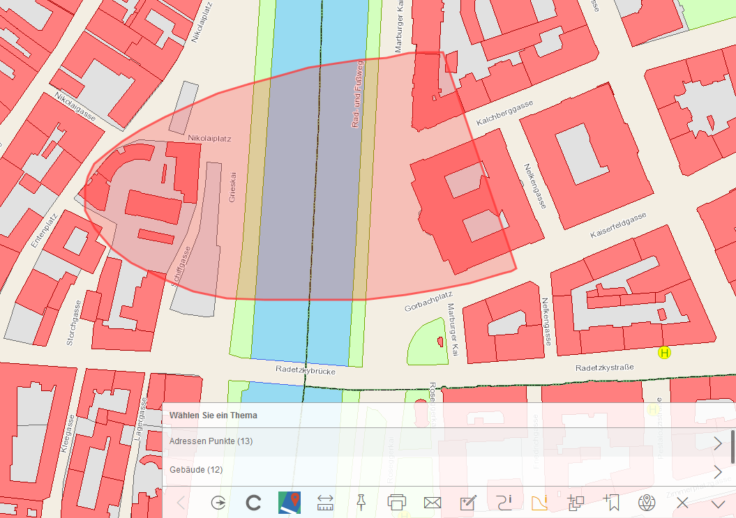Expand the Gebäude (12) arrow
The image size is (736, 518).
coord(718,471)
